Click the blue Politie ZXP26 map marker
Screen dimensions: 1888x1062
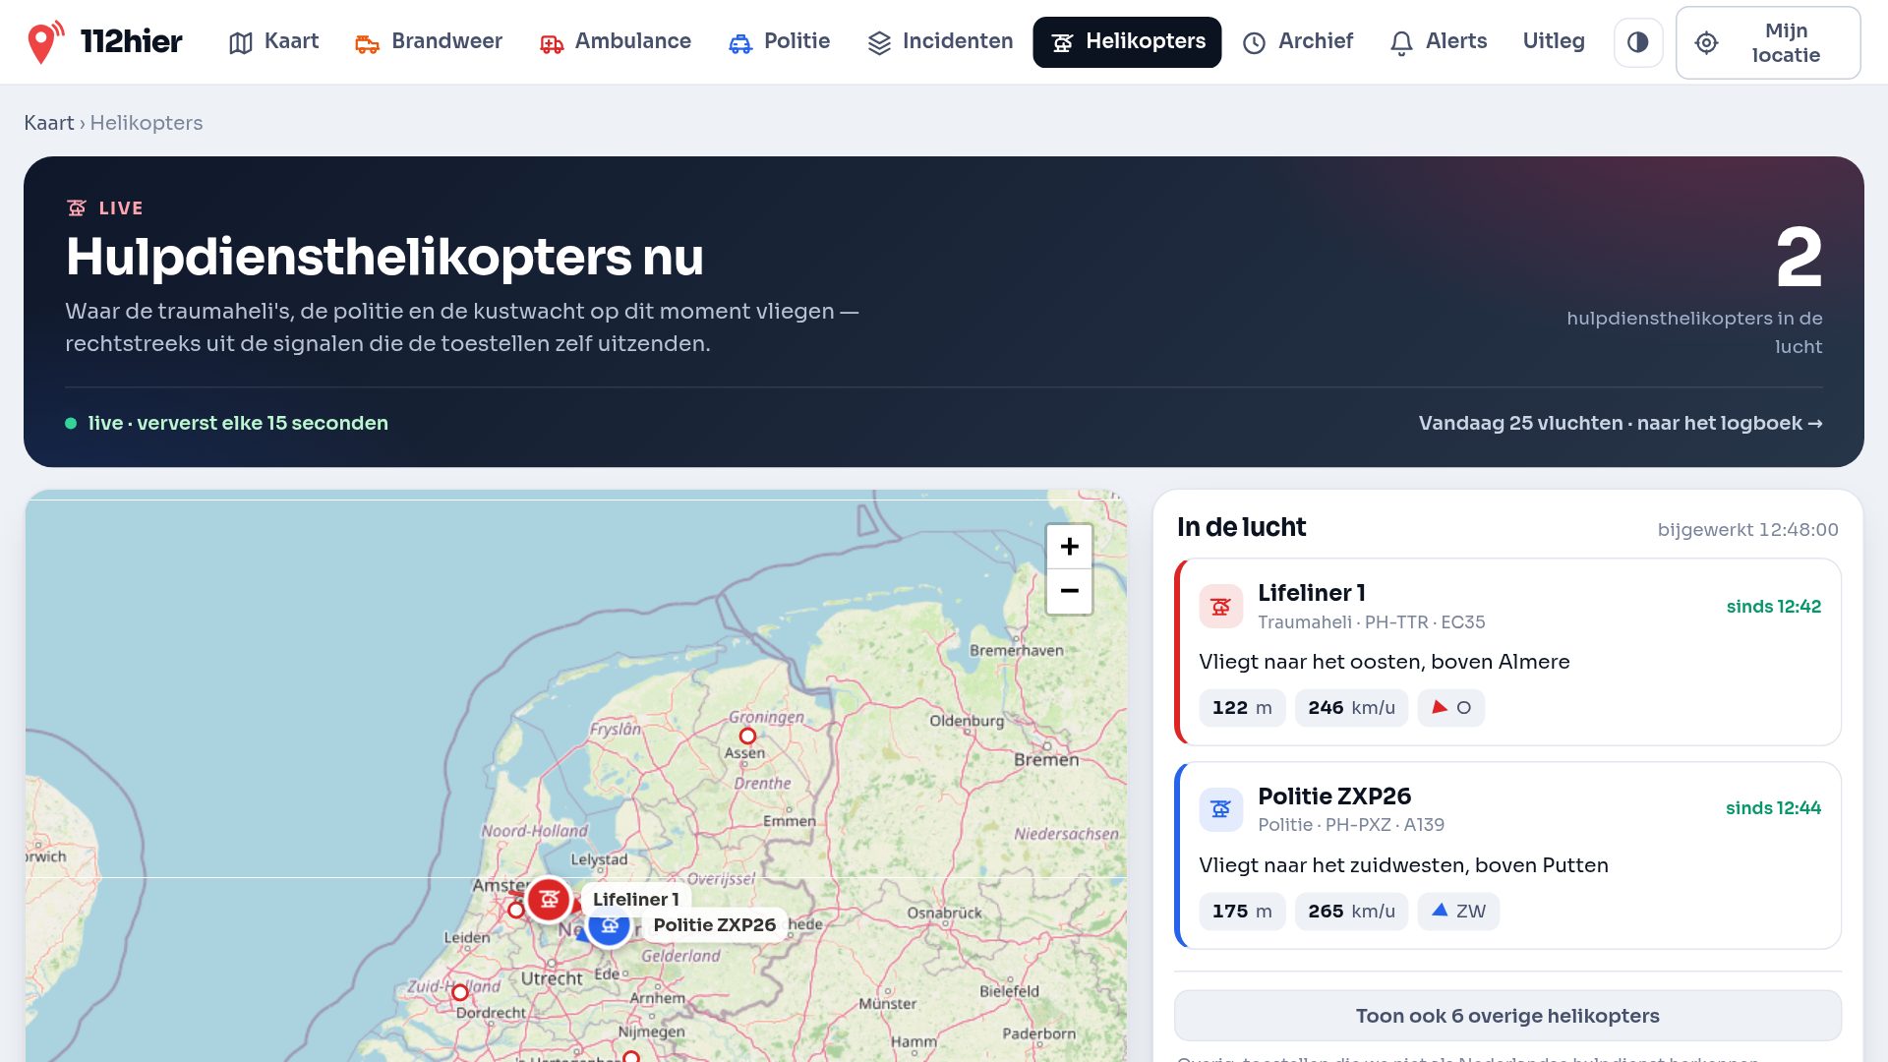(x=609, y=925)
